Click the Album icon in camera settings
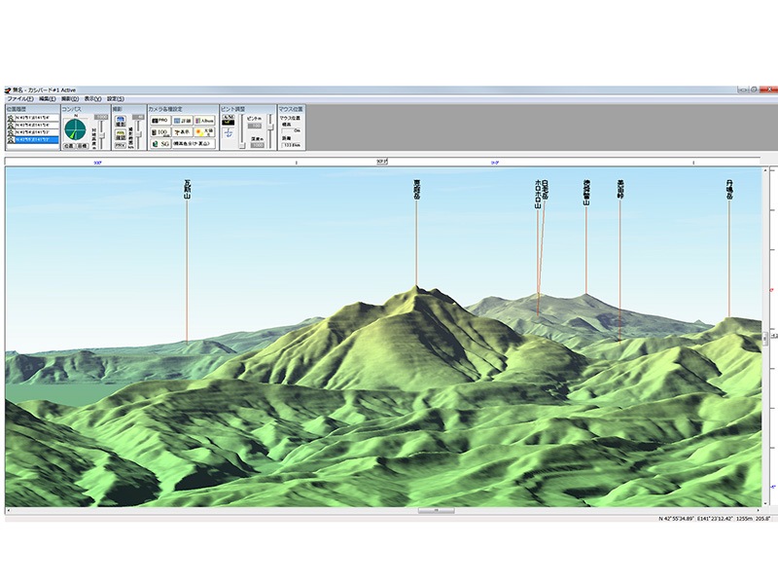This screenshot has width=778, height=584. click(x=206, y=120)
